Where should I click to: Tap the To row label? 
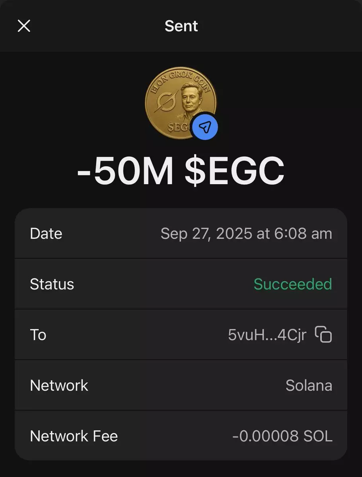tap(38, 335)
